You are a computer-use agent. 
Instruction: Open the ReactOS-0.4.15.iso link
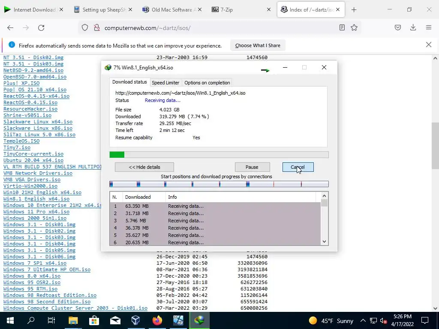click(x=30, y=102)
